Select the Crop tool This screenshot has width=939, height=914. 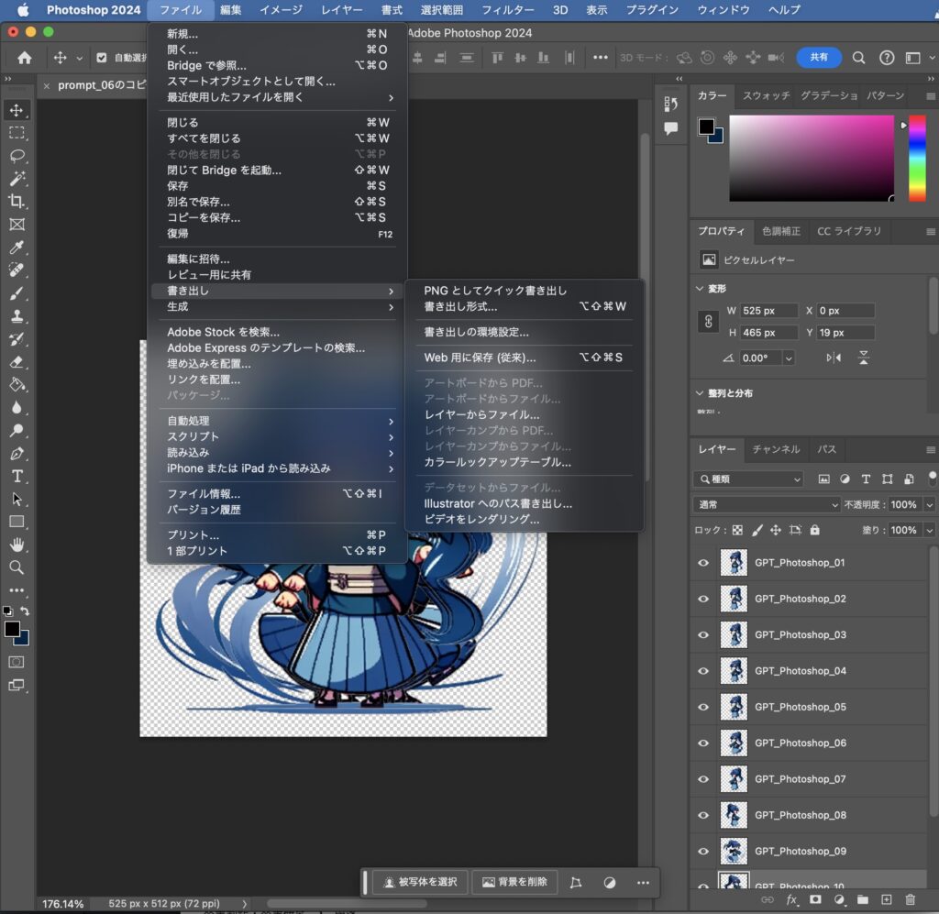coord(17,201)
